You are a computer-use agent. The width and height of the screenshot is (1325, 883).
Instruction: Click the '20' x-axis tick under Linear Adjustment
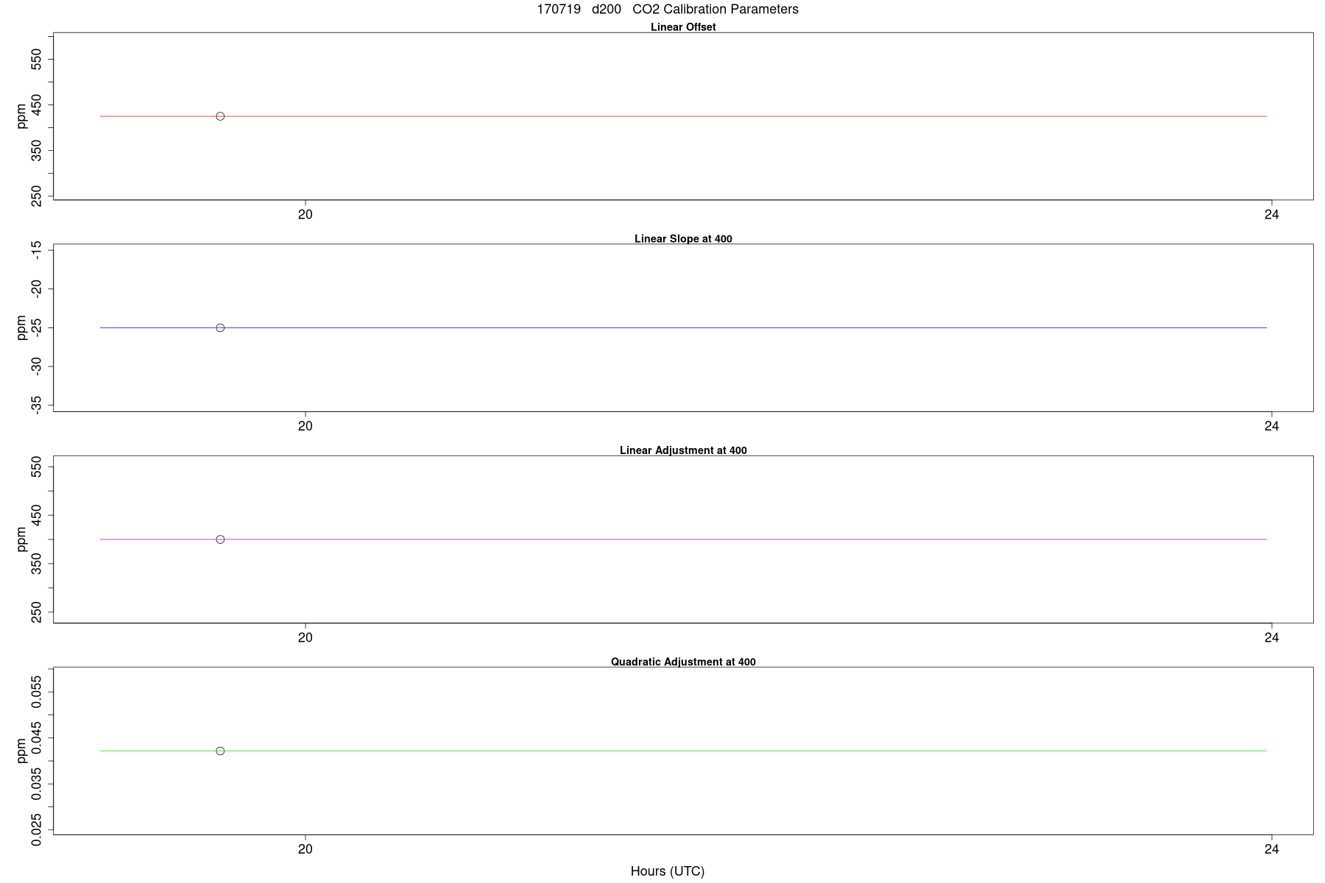[x=305, y=638]
